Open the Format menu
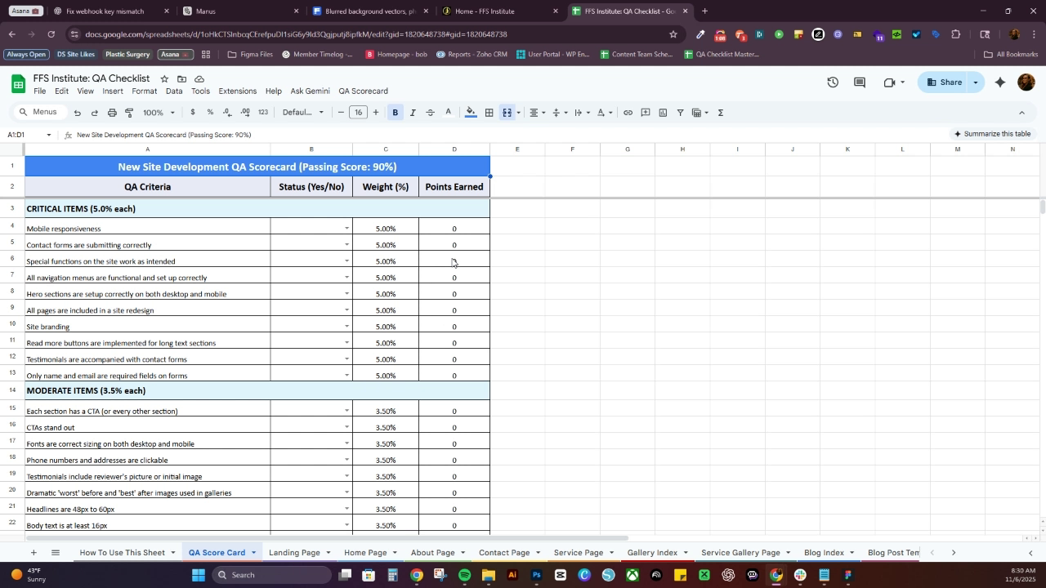Screen dimensions: 1046x588 144,91
